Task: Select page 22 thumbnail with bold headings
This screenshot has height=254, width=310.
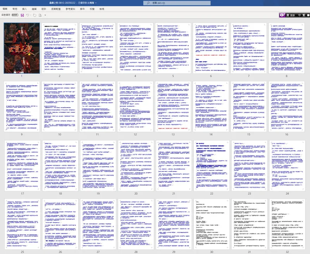Action: pyautogui.click(x=212, y=166)
